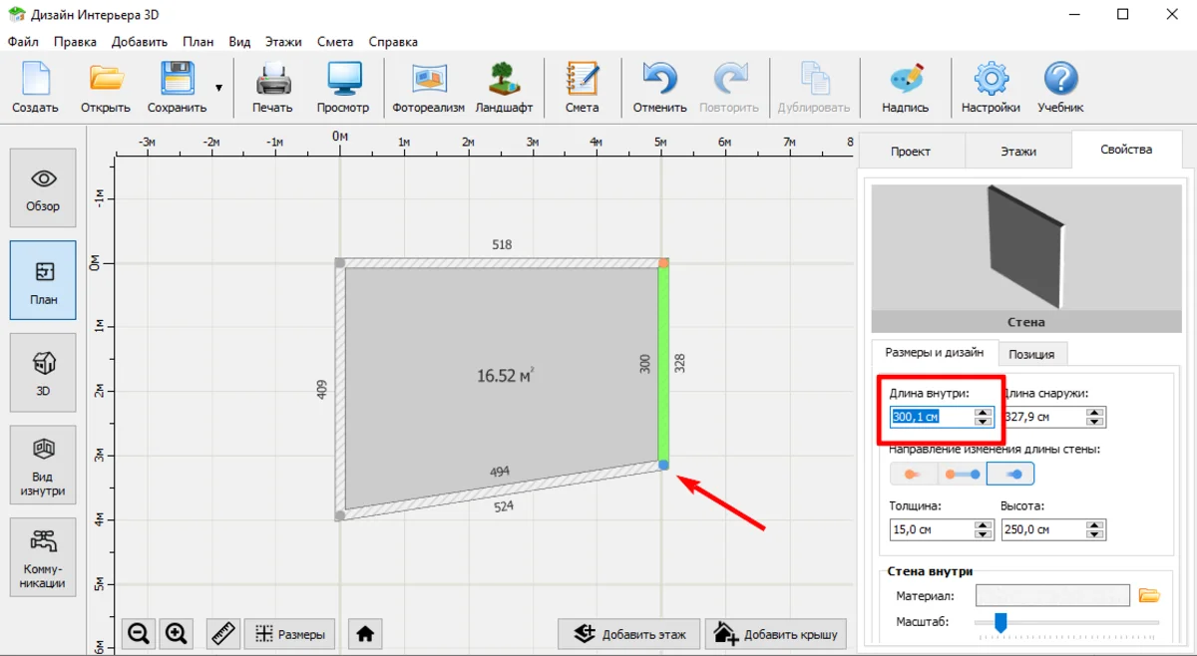Open the Учебник help tutorial
Screen dimensions: 1197x656
pos(1060,88)
